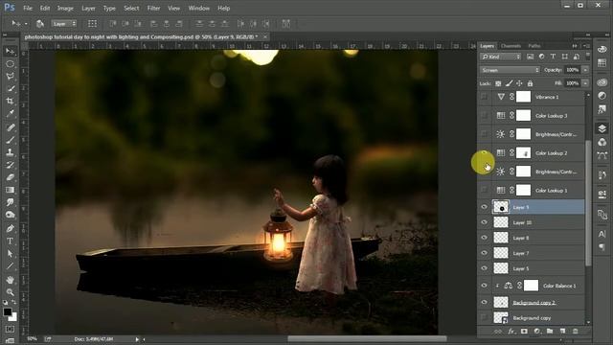Select the Vibrance 1 layer name
613x345 pixels.
[x=547, y=97]
